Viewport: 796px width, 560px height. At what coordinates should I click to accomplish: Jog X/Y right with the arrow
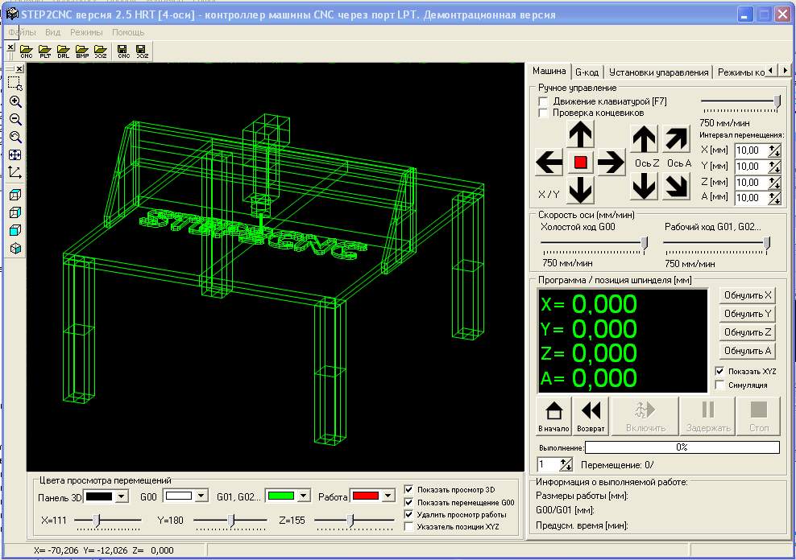click(x=611, y=163)
